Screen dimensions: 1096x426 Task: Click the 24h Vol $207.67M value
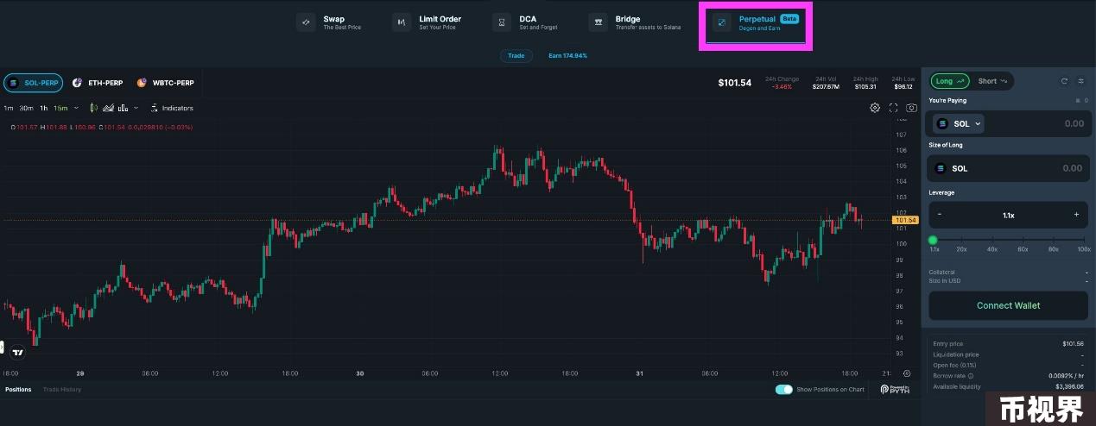[x=826, y=87]
